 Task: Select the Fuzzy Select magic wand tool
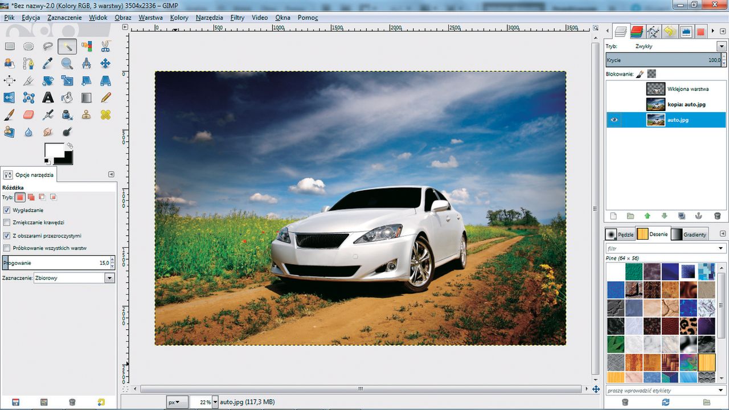click(67, 47)
